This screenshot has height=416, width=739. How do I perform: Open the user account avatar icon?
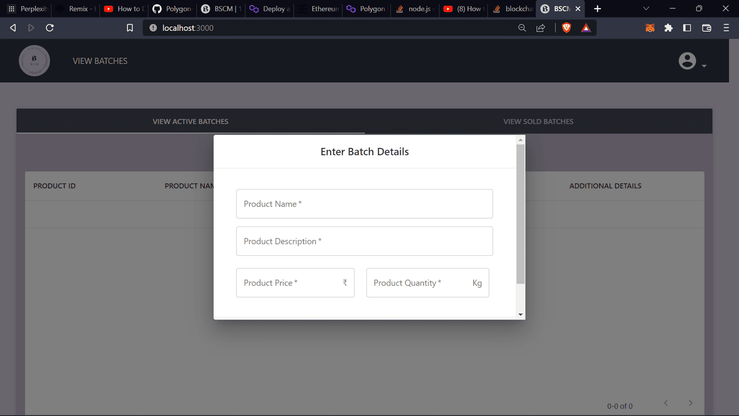[x=687, y=61]
